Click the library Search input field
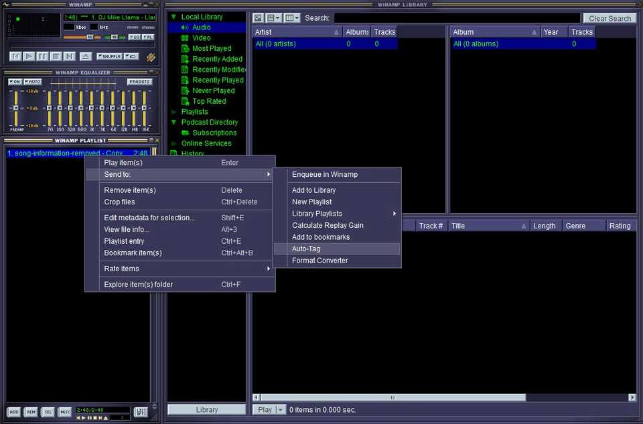The width and height of the screenshot is (643, 424). [x=457, y=18]
